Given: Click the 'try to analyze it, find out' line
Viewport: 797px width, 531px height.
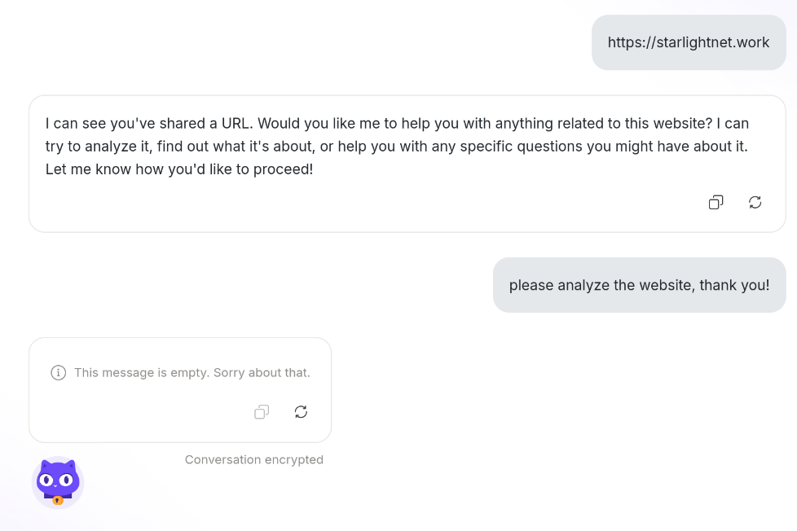Looking at the screenshot, I should tap(397, 147).
